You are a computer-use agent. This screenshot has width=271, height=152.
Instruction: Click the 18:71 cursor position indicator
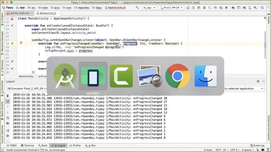point(218,150)
